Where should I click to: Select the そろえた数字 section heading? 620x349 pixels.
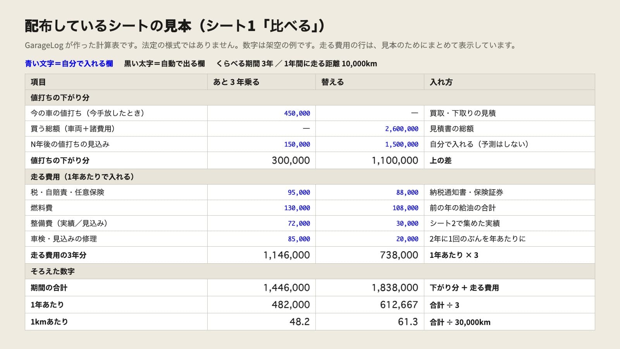(x=310, y=271)
